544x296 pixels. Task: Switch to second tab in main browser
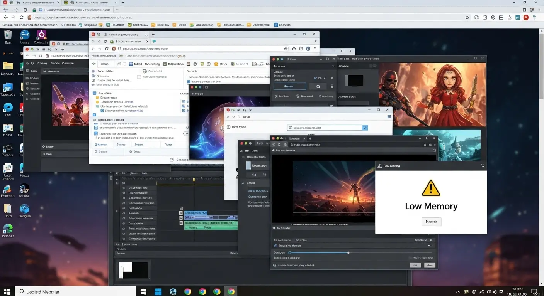(91, 2)
